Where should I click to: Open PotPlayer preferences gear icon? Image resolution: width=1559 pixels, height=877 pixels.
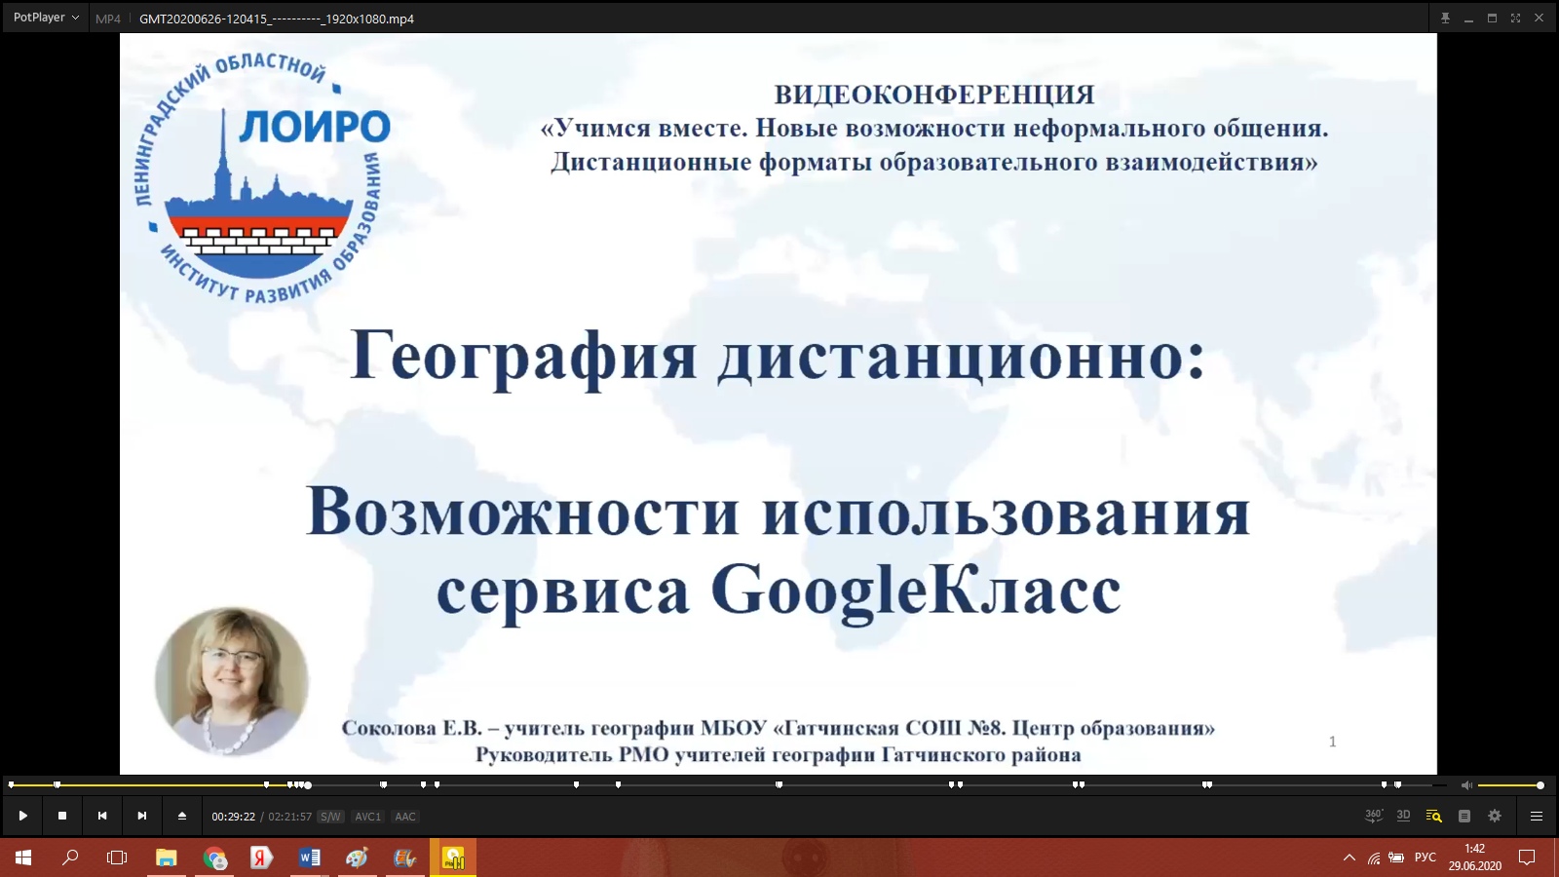1495,816
